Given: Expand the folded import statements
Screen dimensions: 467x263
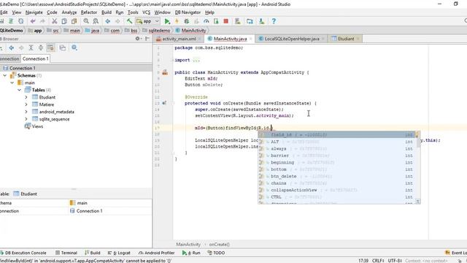Looking at the screenshot, I should coord(196,60).
